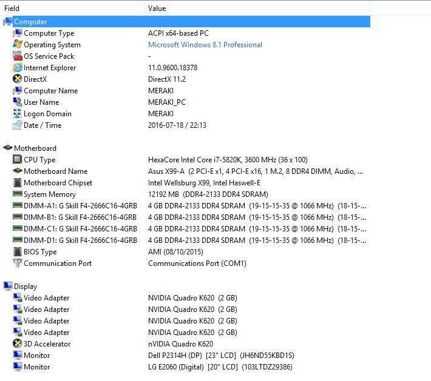Select the highlighted Computer group row

coord(192,21)
